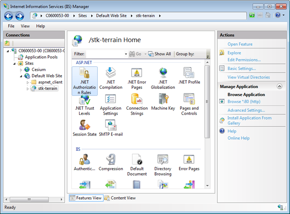The image size is (290, 214).
Task: Open Application Settings feature
Action: click(x=111, y=105)
